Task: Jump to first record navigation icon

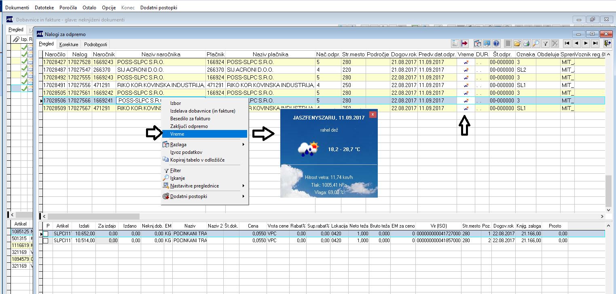Action: 567,44
